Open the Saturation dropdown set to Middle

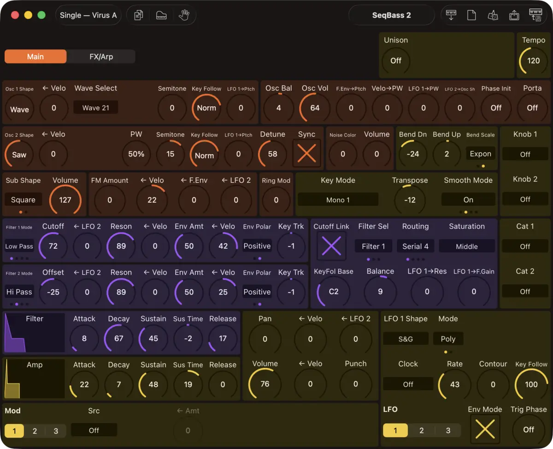467,246
